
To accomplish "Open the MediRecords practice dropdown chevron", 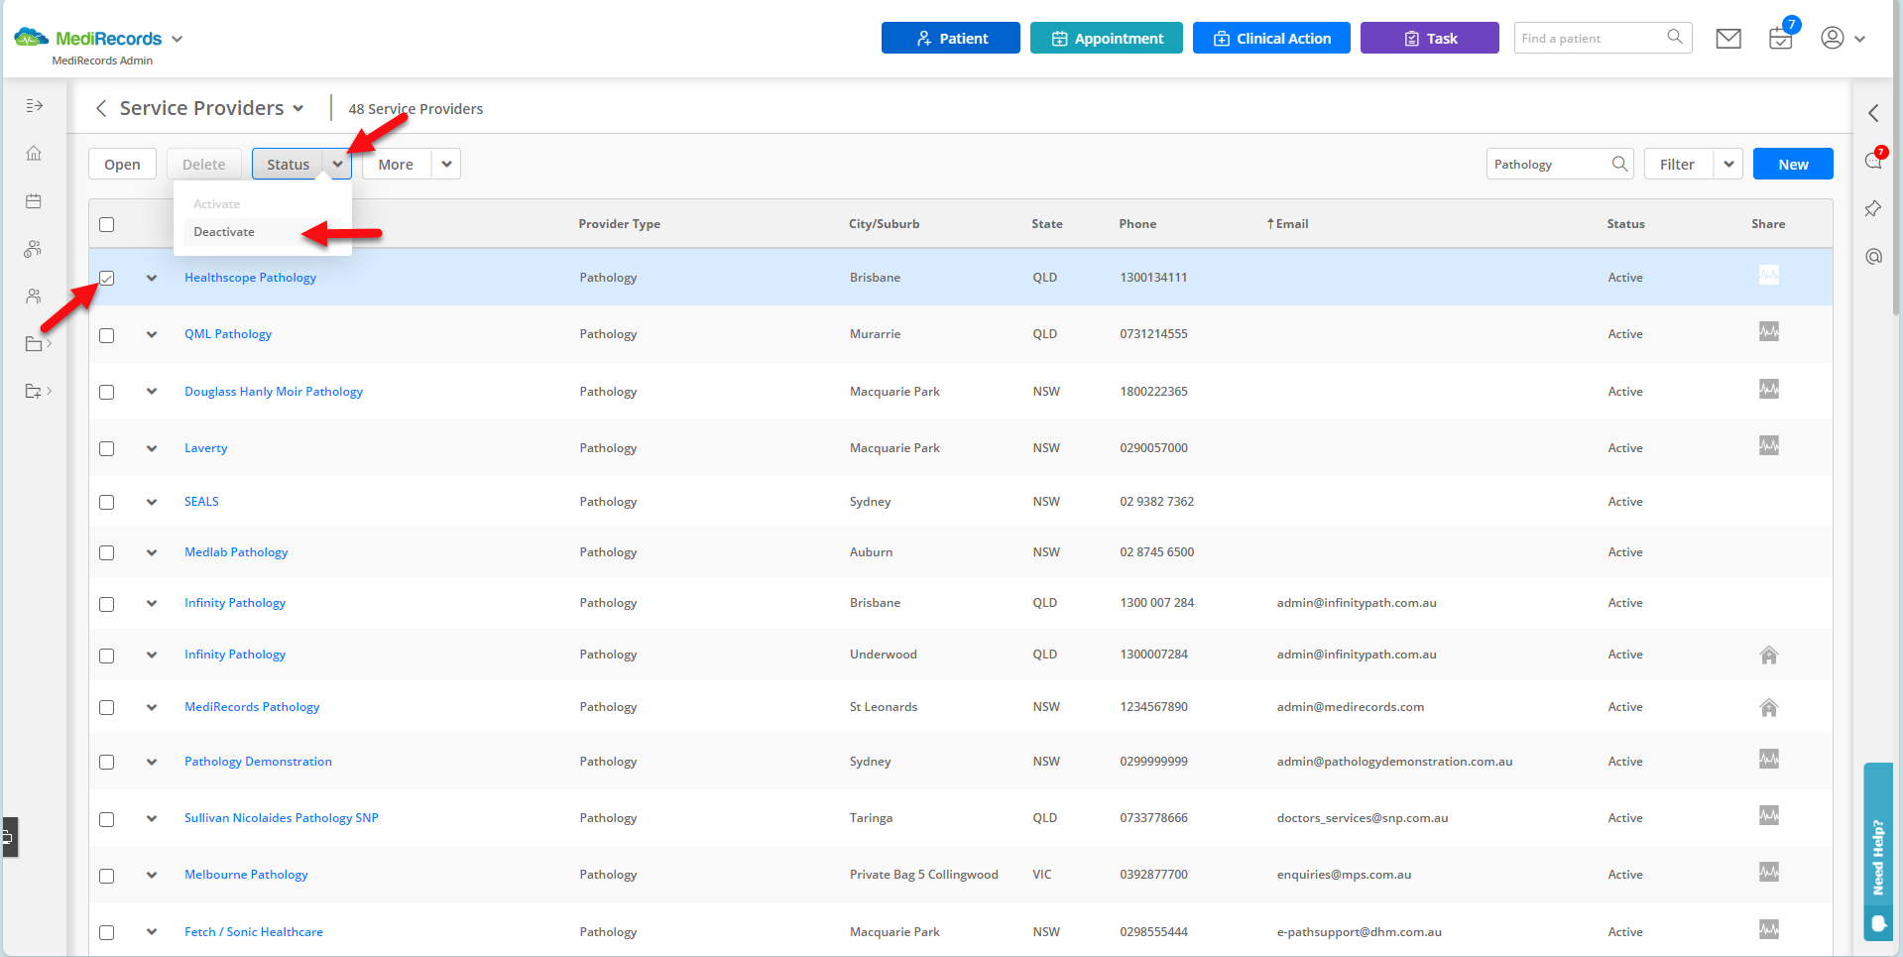I will 177,39.
